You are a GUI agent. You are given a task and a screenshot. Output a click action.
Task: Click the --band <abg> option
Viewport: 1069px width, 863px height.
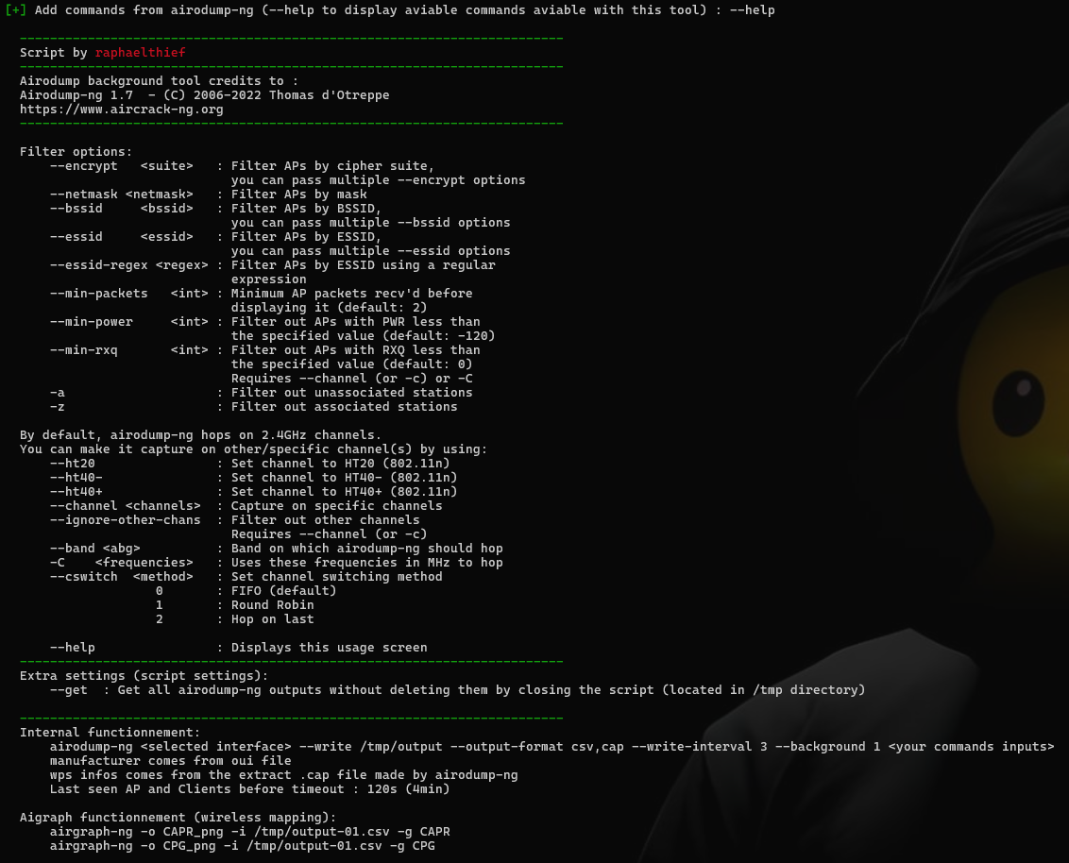tap(94, 549)
